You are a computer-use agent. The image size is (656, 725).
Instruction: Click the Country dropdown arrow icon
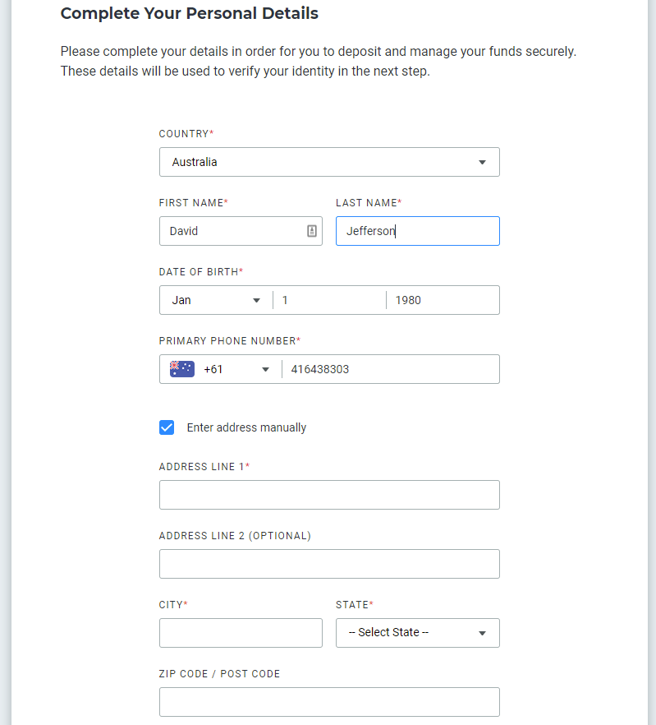click(x=482, y=162)
